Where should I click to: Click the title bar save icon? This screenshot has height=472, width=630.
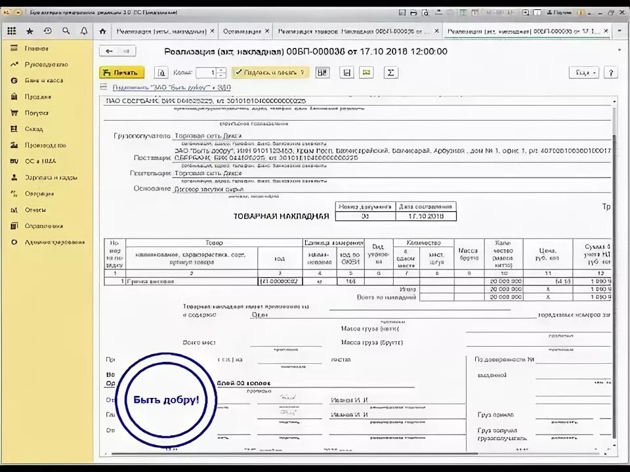[x=402, y=12]
